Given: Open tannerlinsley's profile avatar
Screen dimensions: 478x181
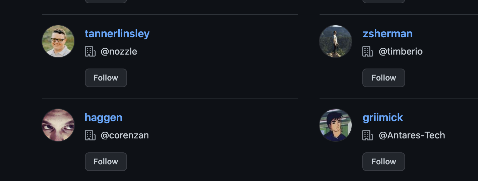Looking at the screenshot, I should pyautogui.click(x=58, y=41).
